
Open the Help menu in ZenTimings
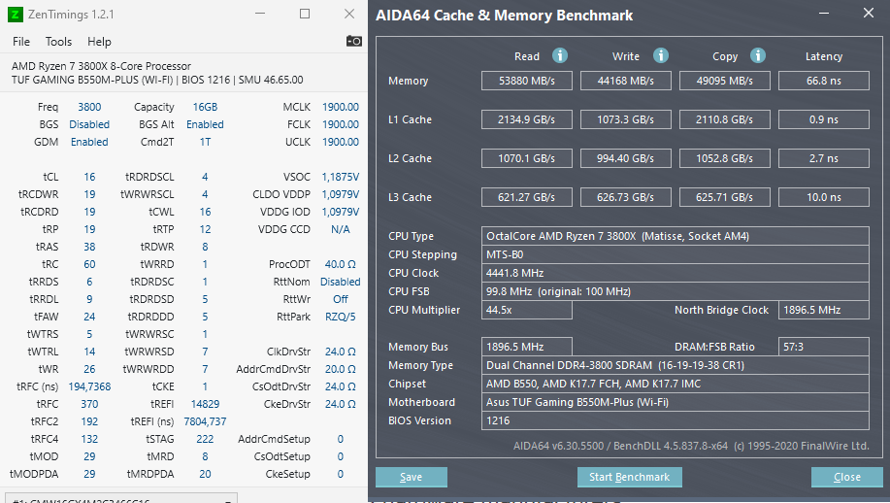(x=99, y=42)
